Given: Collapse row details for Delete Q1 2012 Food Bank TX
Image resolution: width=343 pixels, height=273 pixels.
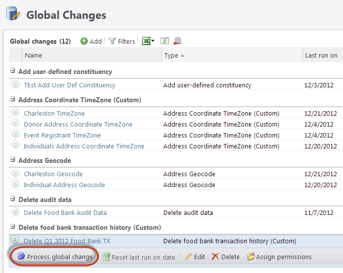Looking at the screenshot, I should [x=15, y=241].
